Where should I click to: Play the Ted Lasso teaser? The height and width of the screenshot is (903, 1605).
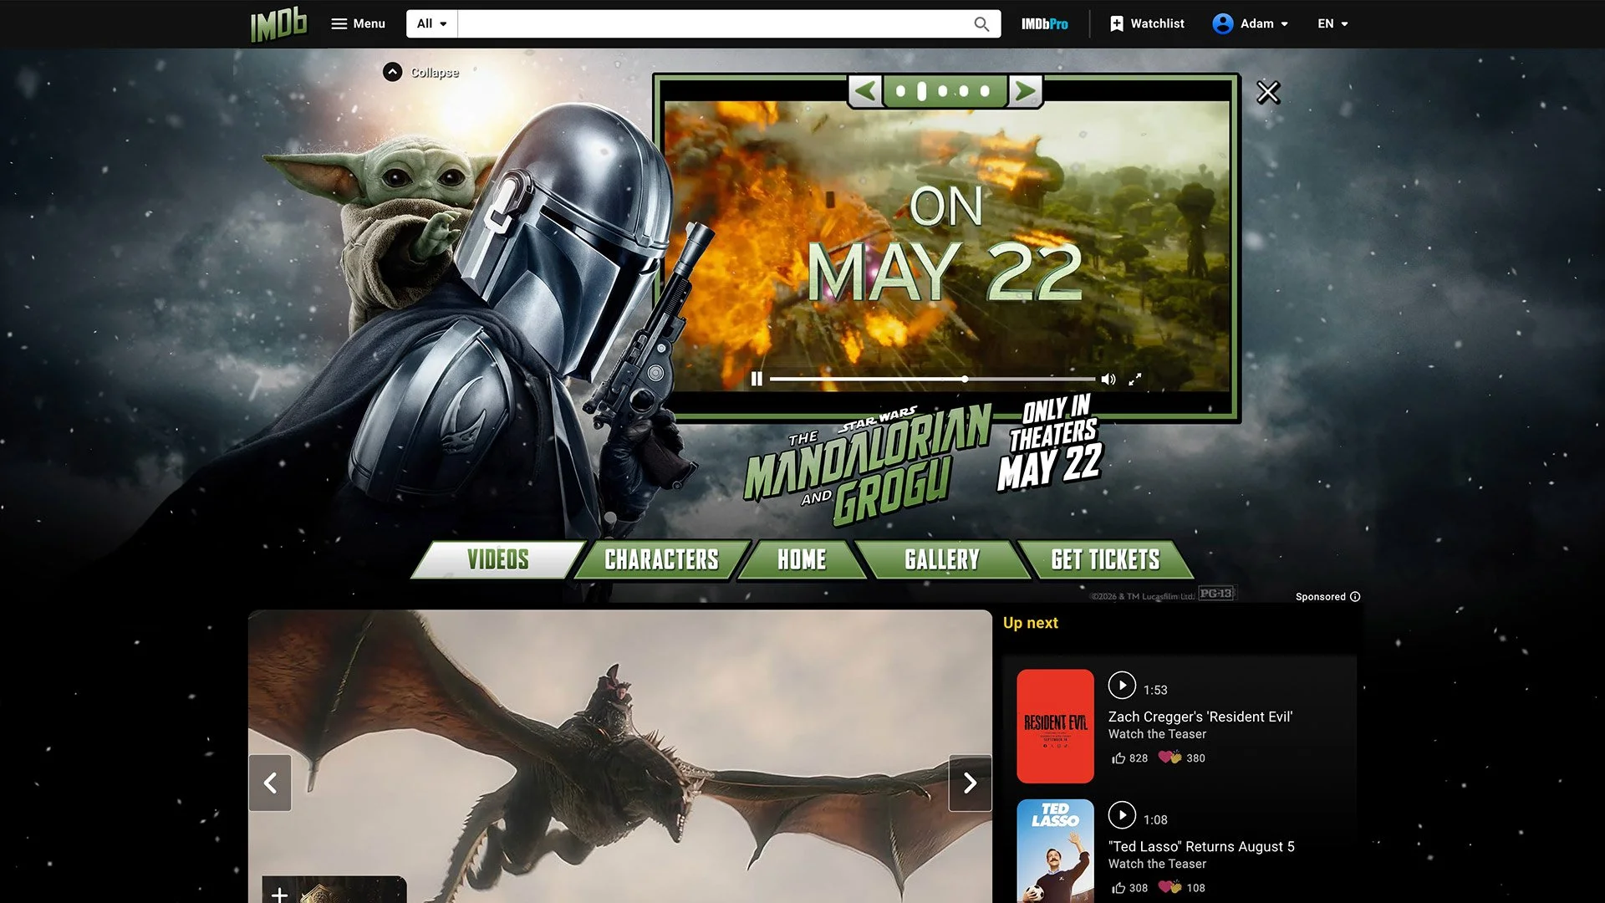click(1122, 815)
